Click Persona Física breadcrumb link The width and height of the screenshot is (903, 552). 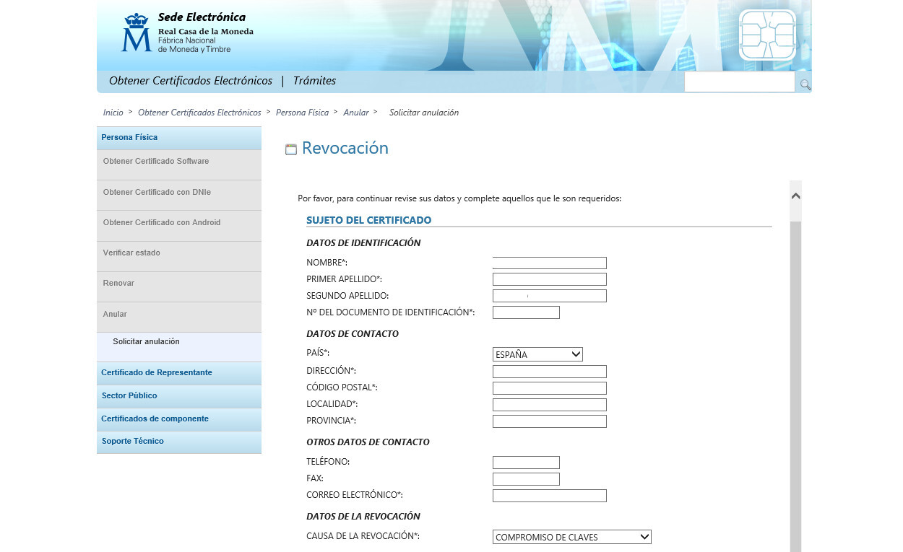(302, 113)
